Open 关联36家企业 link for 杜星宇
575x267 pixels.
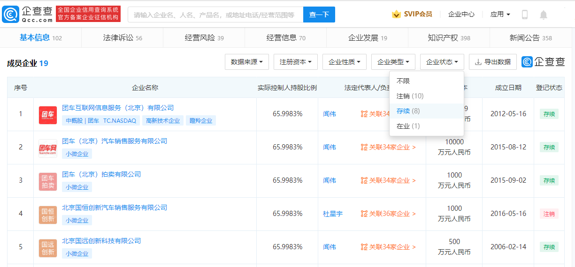(392, 214)
